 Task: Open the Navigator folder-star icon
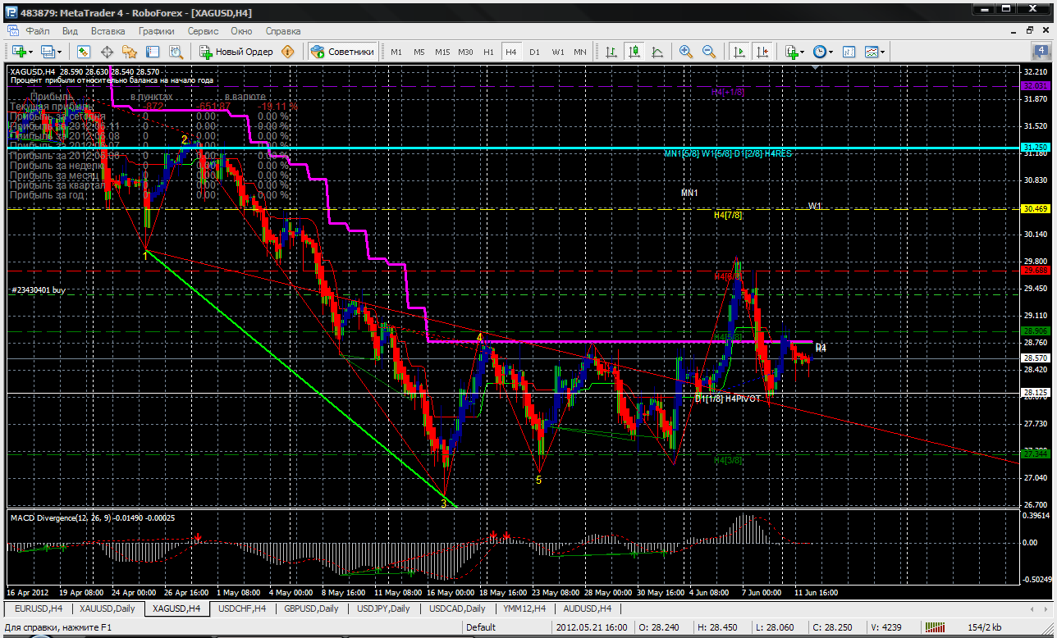130,52
